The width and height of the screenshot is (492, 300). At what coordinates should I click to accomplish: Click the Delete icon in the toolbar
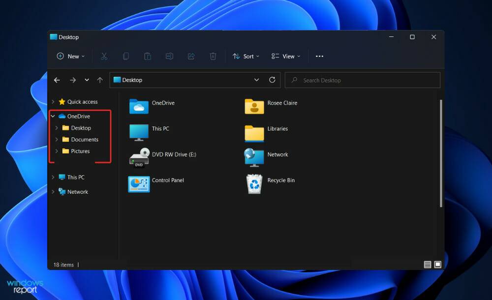(x=213, y=56)
